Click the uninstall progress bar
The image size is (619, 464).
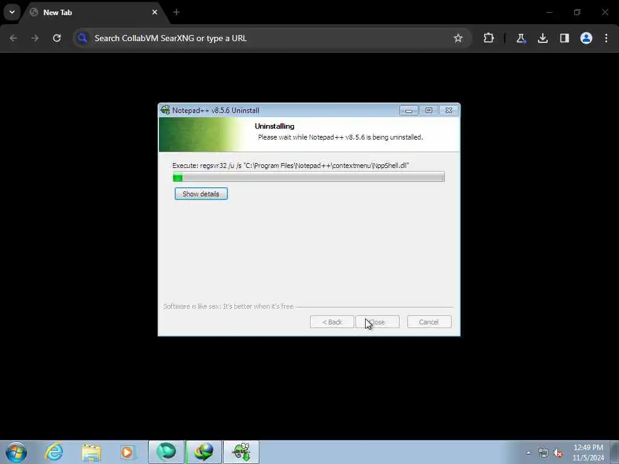coord(309,177)
